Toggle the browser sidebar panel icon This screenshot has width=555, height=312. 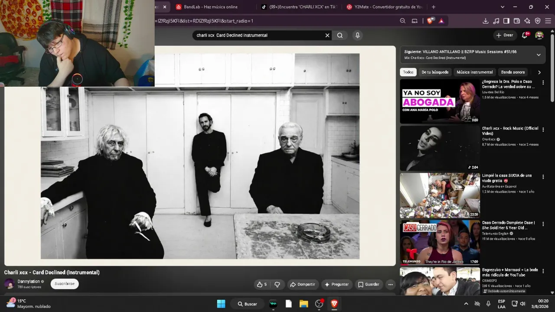pyautogui.click(x=506, y=21)
